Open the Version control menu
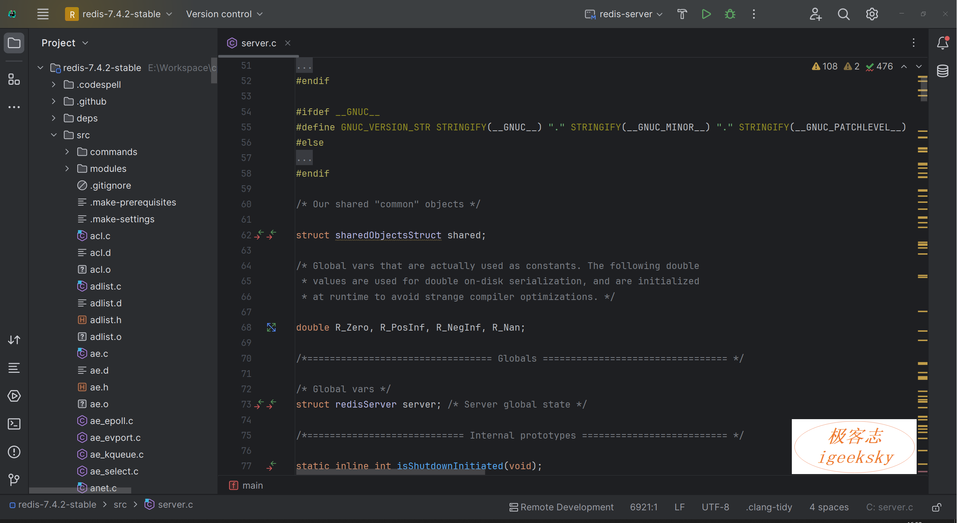 [224, 14]
